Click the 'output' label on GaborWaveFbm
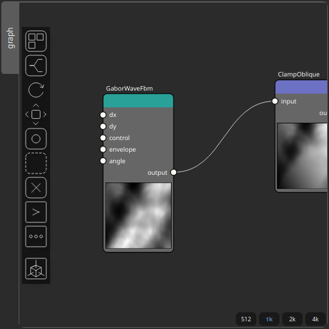Screen dimensions: 329x329 click(157, 173)
